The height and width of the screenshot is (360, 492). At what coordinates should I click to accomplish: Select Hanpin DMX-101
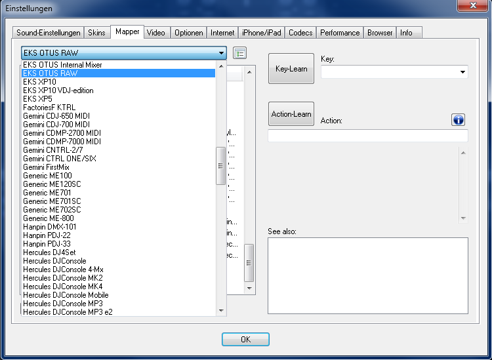pos(119,226)
